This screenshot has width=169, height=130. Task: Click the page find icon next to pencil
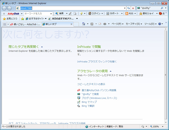[75, 14]
